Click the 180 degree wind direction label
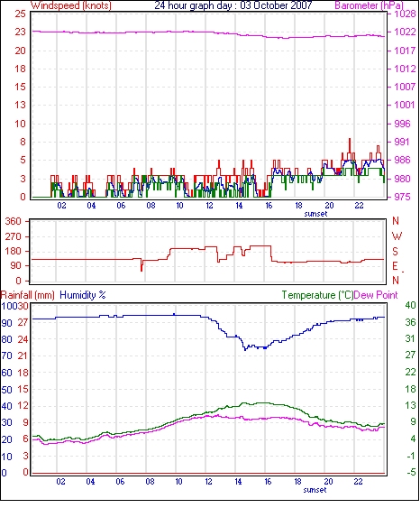Image resolution: width=420 pixels, height=508 pixels. 14,252
